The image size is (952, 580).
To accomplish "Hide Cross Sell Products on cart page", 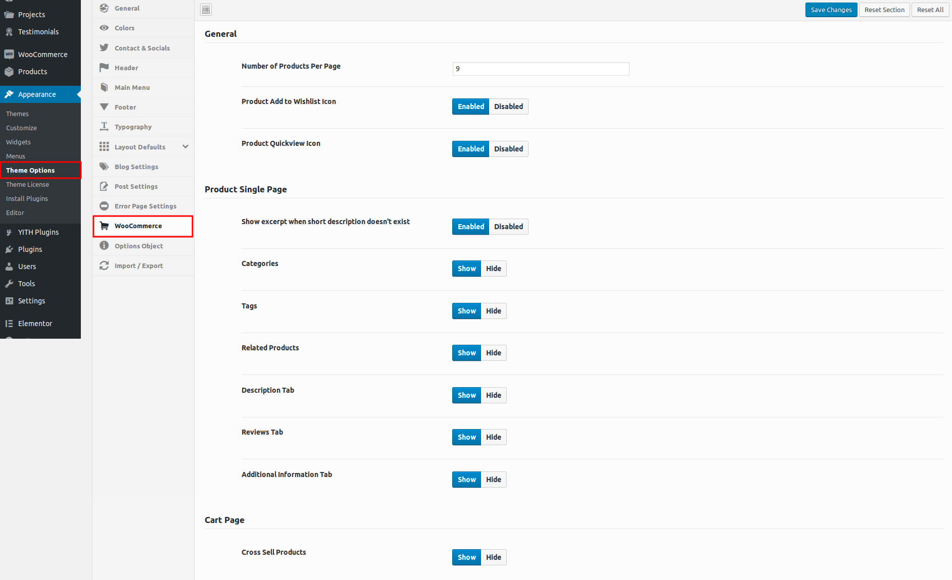I will [x=494, y=557].
